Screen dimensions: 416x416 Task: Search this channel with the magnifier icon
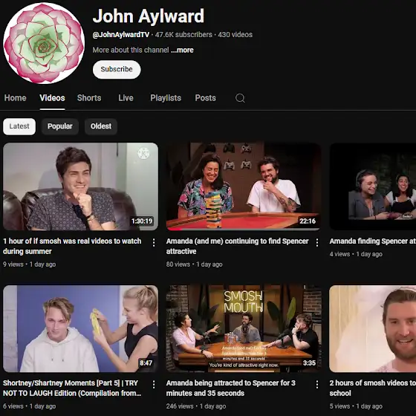pos(240,98)
